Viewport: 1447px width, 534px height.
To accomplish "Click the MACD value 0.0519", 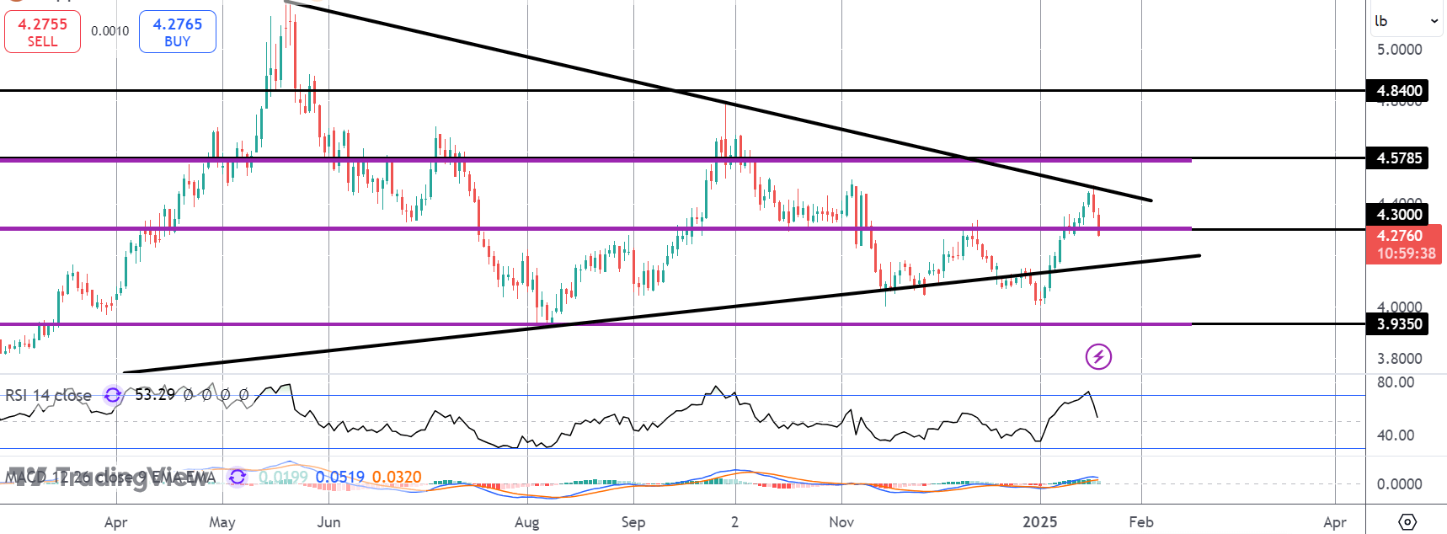I will tap(339, 478).
